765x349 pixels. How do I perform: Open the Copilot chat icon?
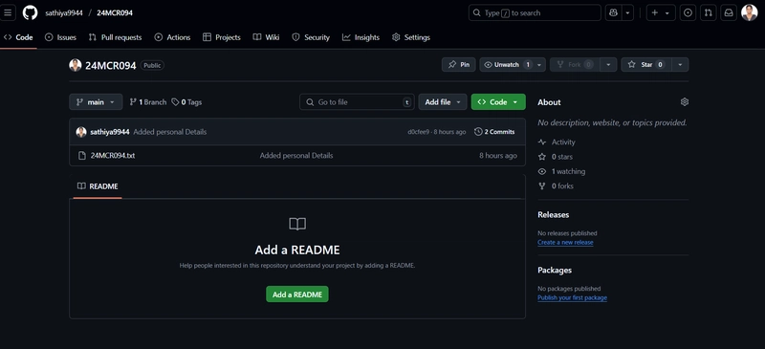point(613,13)
